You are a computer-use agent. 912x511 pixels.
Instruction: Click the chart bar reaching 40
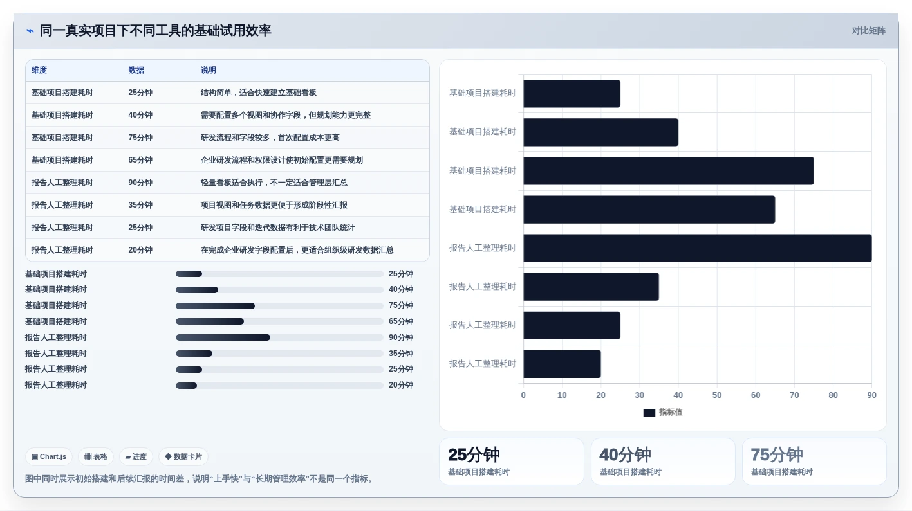[x=600, y=132]
